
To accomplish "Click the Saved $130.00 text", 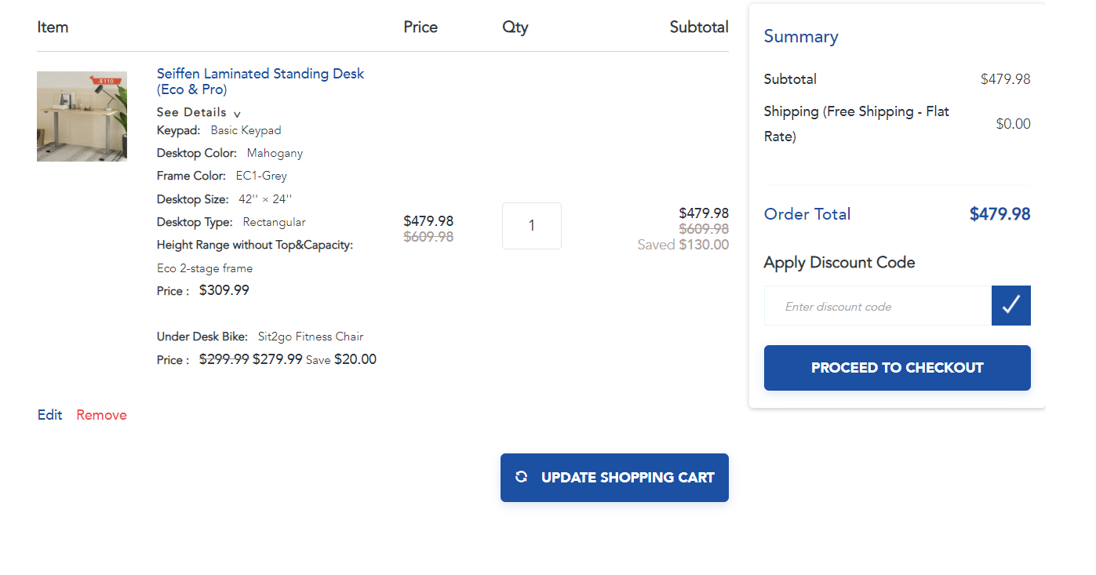I will (x=683, y=245).
